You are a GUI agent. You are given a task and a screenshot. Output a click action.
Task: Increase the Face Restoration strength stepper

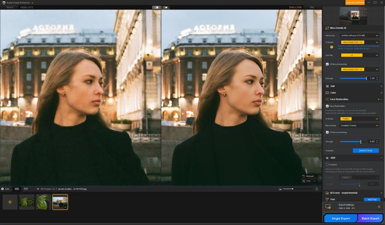click(x=377, y=141)
